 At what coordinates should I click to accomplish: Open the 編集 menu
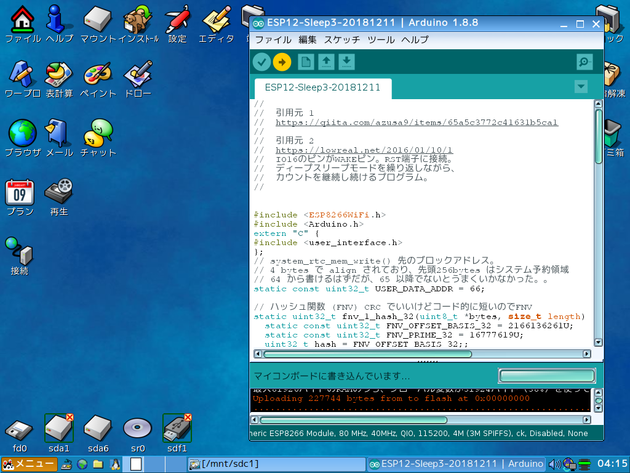tap(308, 40)
